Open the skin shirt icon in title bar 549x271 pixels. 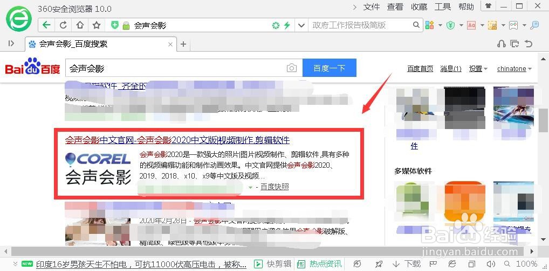point(488,6)
